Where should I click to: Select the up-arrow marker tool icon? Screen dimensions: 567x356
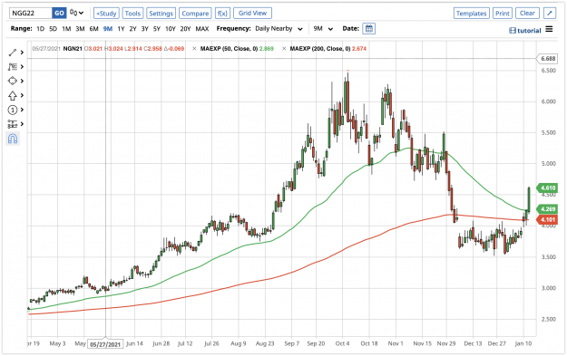tap(13, 95)
